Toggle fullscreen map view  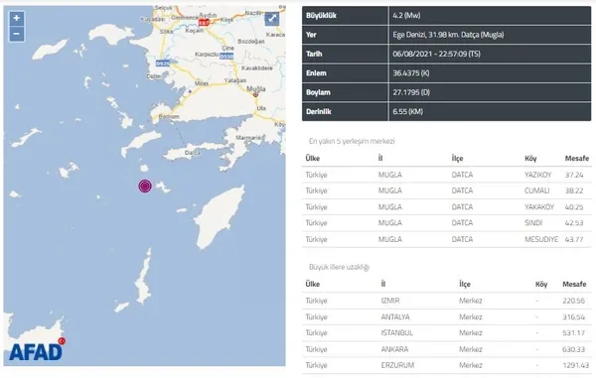[x=272, y=19]
